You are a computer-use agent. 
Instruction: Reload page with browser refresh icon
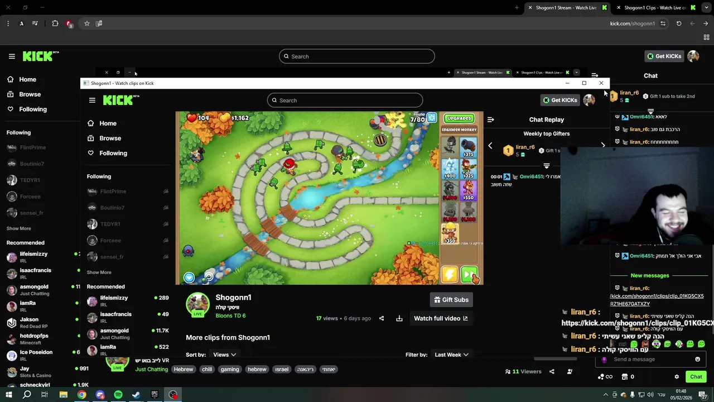[x=679, y=23]
